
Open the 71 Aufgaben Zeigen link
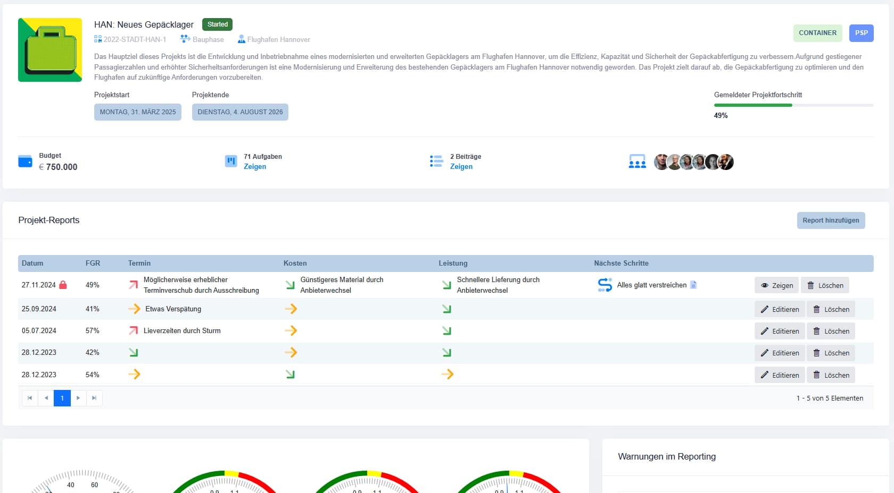(x=255, y=167)
